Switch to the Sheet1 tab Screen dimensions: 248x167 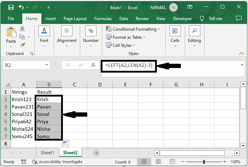(x=47, y=153)
